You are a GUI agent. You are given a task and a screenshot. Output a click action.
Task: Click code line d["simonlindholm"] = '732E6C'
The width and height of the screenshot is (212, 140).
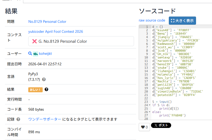(178, 91)
